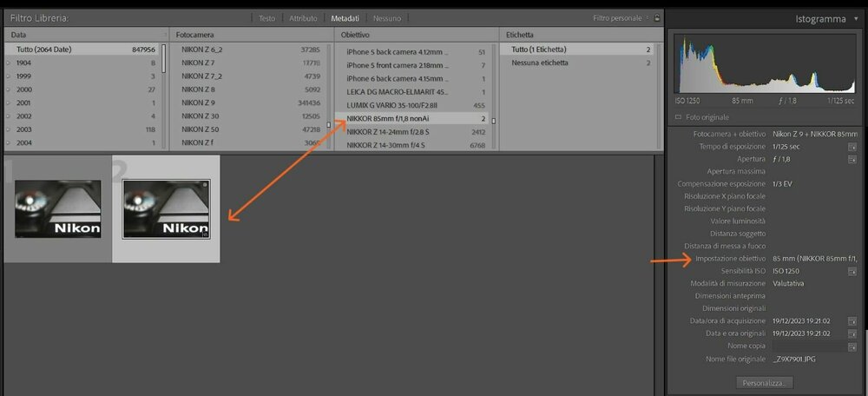868x396 pixels.
Task: Select the Testo filter tab
Action: [266, 18]
